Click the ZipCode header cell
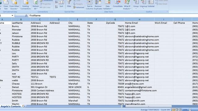 pos(115,23)
